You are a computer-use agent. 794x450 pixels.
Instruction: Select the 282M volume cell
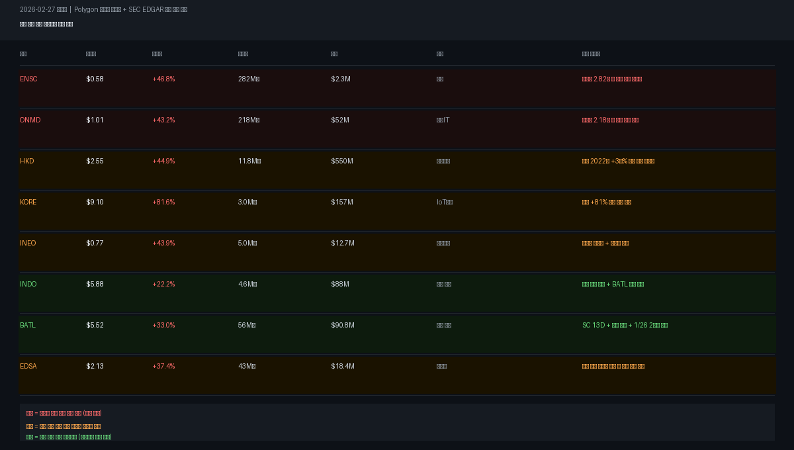click(249, 79)
